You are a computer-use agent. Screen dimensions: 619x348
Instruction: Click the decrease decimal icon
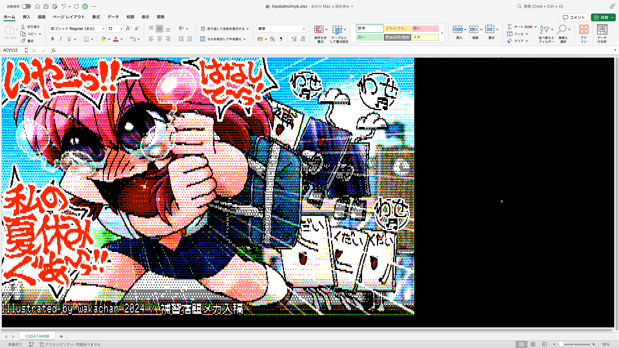click(302, 39)
